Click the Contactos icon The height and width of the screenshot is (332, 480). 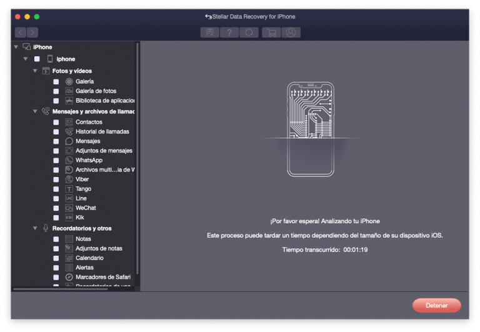69,122
